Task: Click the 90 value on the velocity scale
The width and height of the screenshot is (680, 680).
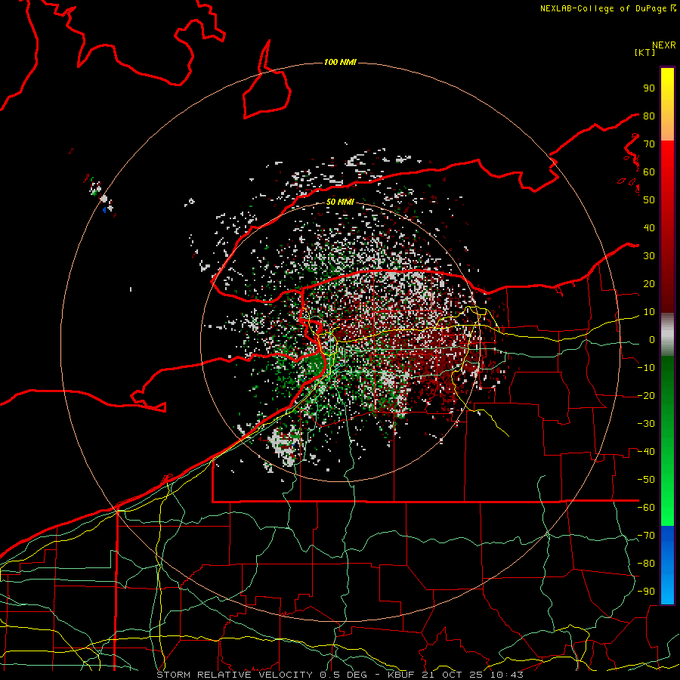Action: (649, 88)
